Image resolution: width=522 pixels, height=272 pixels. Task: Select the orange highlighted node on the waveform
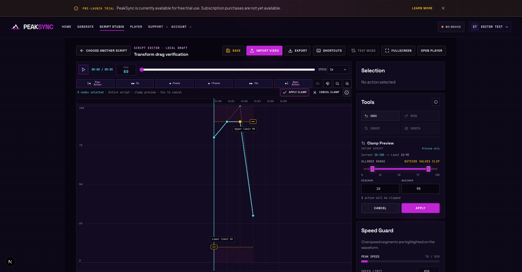240,122
